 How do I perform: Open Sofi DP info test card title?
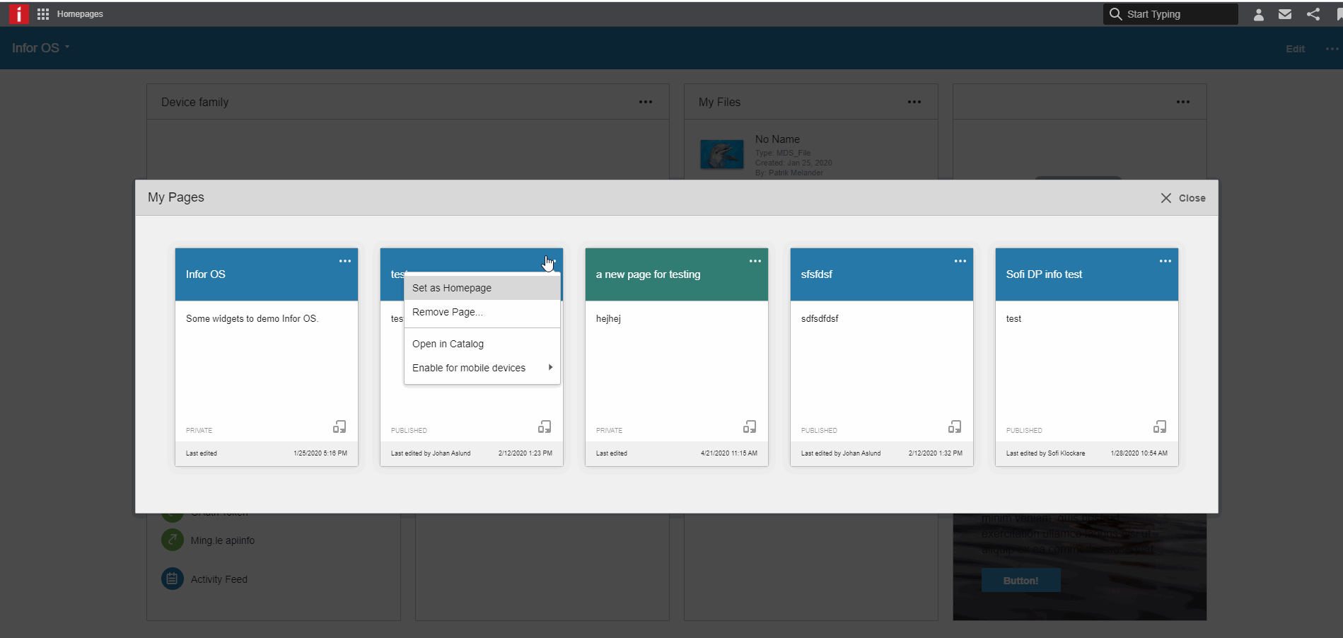pyautogui.click(x=1044, y=274)
